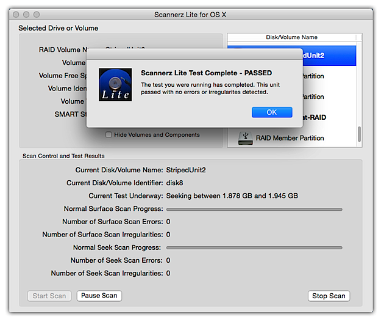Click the disk list vertical scrollbar
The image size is (381, 322).
[x=359, y=134]
